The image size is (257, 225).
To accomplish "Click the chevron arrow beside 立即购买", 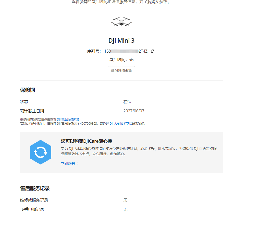I will pos(78,163).
